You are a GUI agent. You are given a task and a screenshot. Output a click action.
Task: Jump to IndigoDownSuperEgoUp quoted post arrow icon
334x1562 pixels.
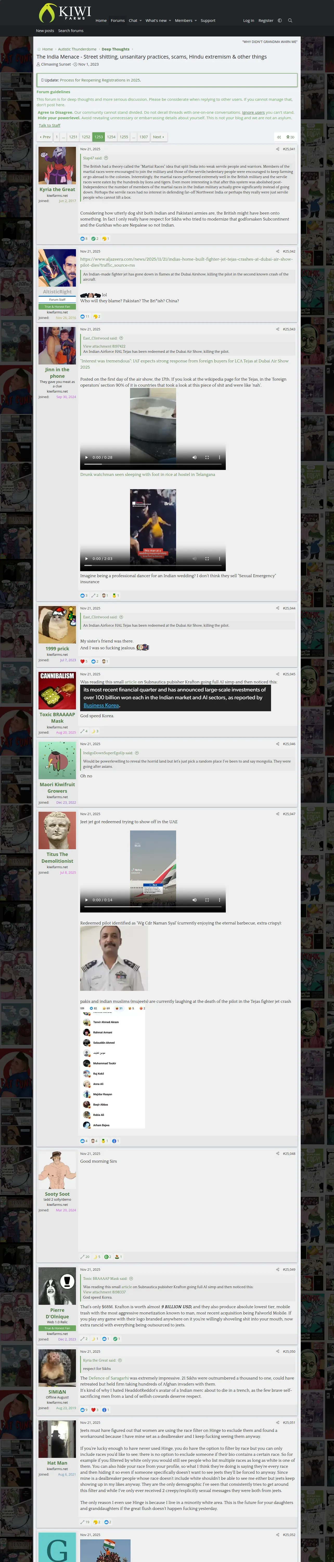pyautogui.click(x=137, y=753)
